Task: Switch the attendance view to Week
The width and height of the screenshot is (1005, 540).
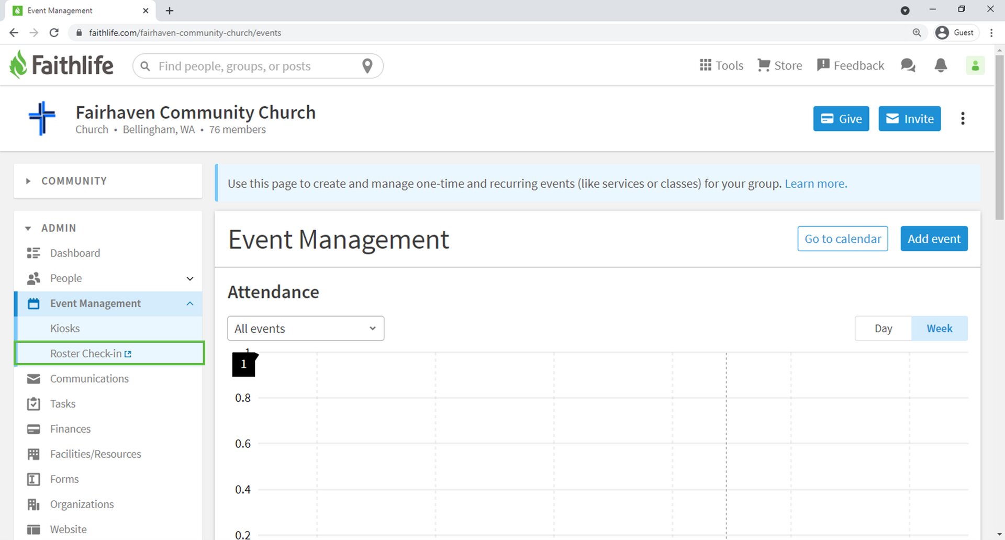Action: (939, 329)
